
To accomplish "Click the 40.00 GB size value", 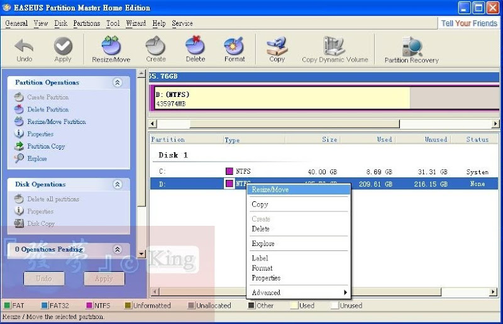I will (x=323, y=172).
